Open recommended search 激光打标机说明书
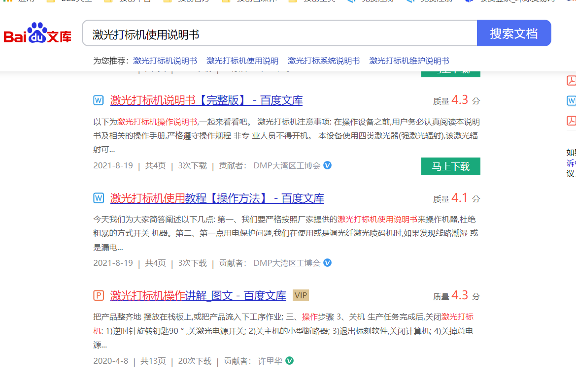This screenshot has width=576, height=381. click(x=165, y=61)
